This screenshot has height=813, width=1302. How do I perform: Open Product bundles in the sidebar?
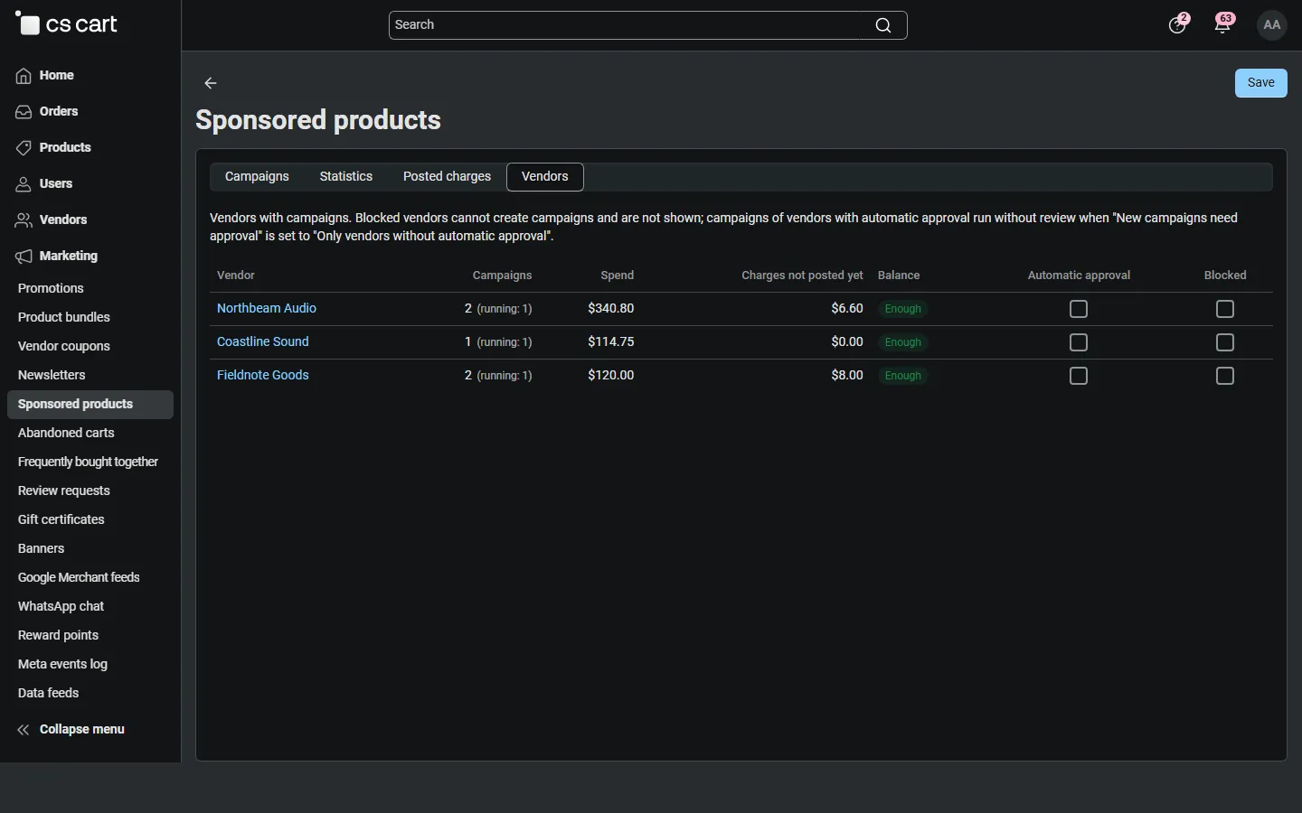64,318
